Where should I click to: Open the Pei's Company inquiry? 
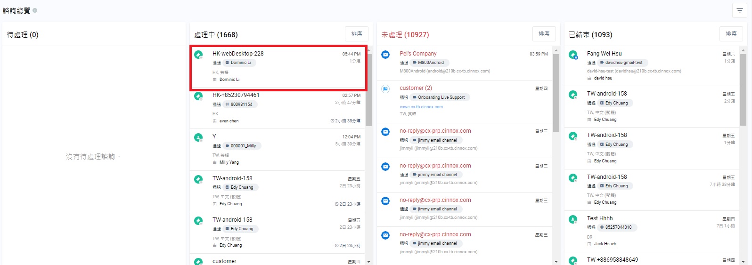[x=465, y=63]
